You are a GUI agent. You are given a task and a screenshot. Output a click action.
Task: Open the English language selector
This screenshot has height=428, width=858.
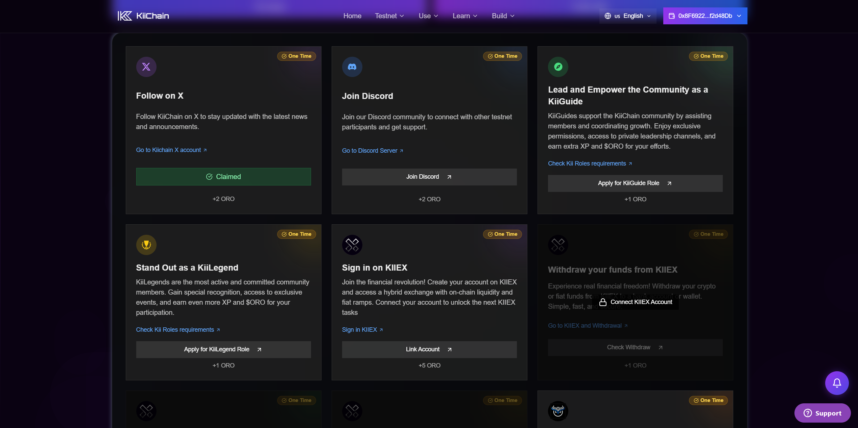[627, 16]
